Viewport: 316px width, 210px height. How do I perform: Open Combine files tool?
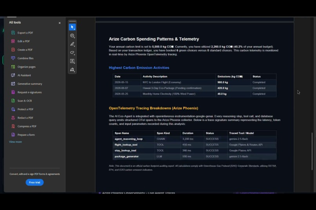(x=25, y=58)
